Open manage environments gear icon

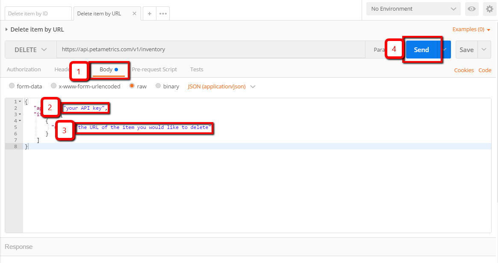[490, 9]
